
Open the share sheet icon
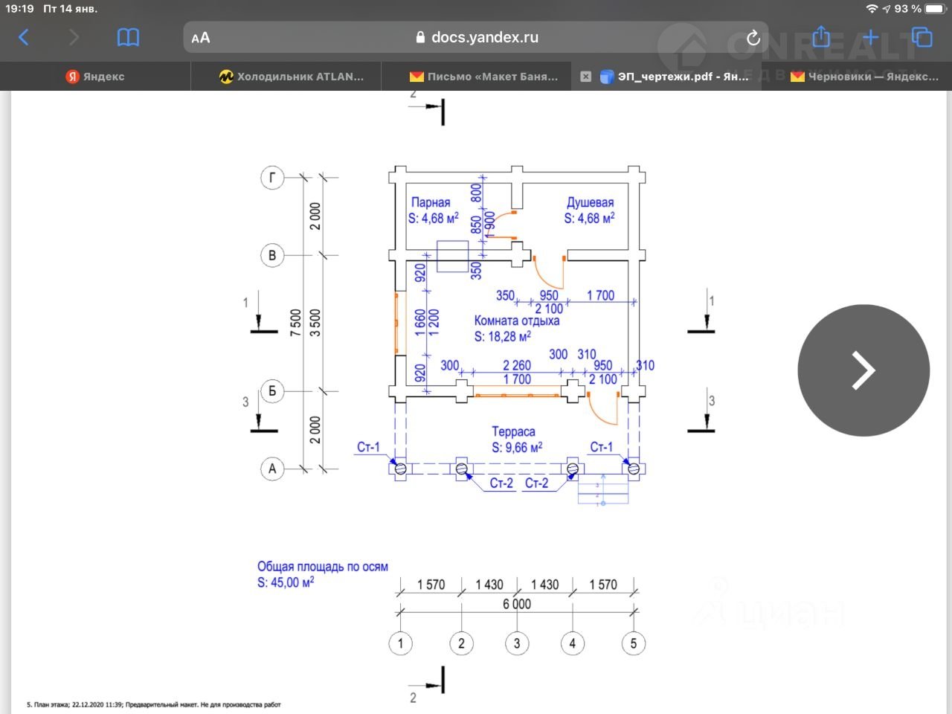point(821,36)
